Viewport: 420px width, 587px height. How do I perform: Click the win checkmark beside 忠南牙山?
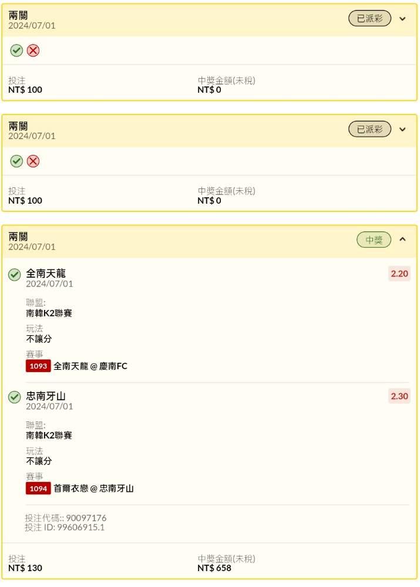click(15, 397)
